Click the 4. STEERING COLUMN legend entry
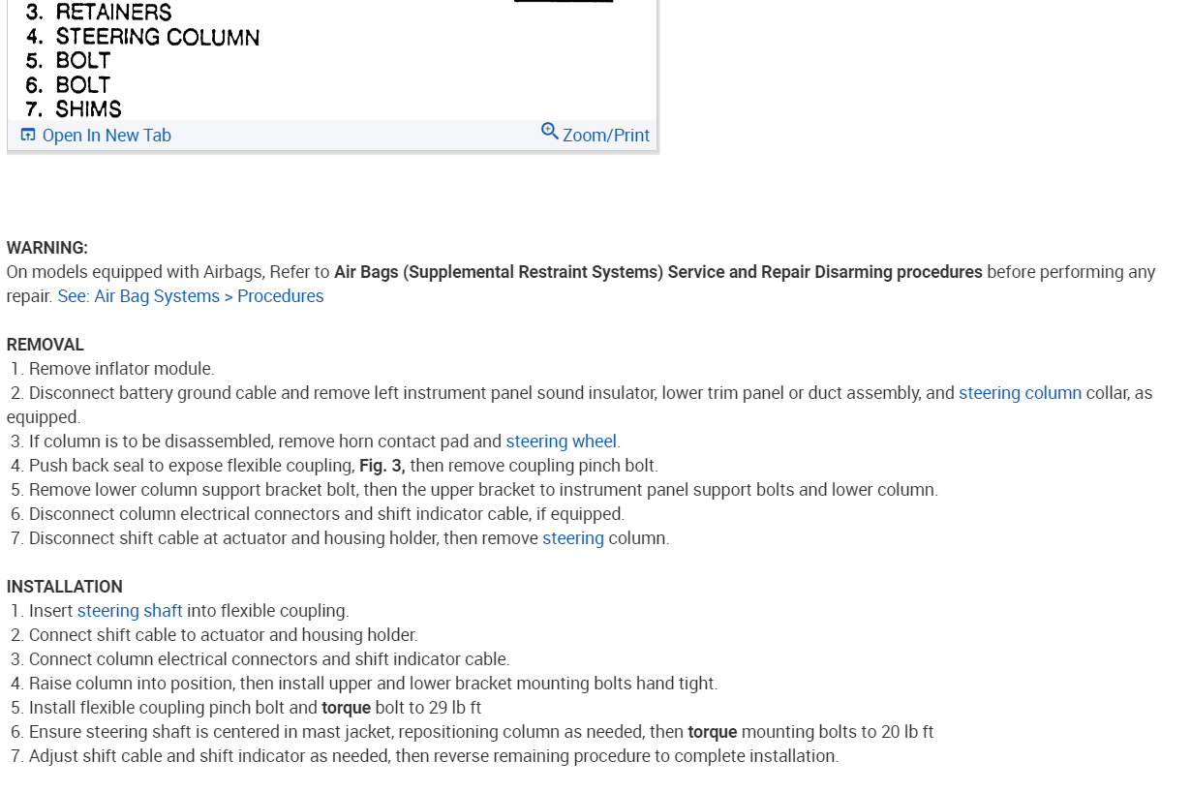This screenshot has width=1191, height=792. coord(143,38)
